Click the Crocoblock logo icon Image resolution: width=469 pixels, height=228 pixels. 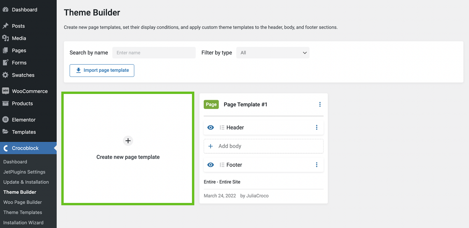pos(5,148)
